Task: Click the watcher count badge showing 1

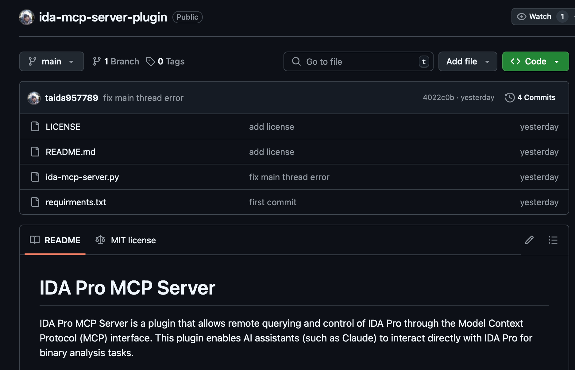Action: click(x=562, y=17)
